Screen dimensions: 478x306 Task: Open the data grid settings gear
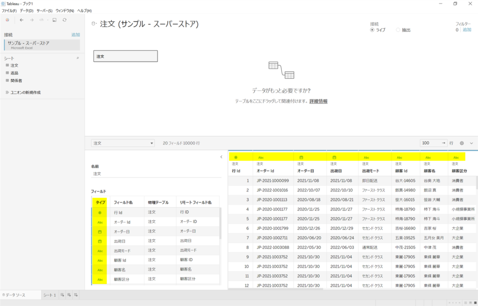click(x=462, y=143)
